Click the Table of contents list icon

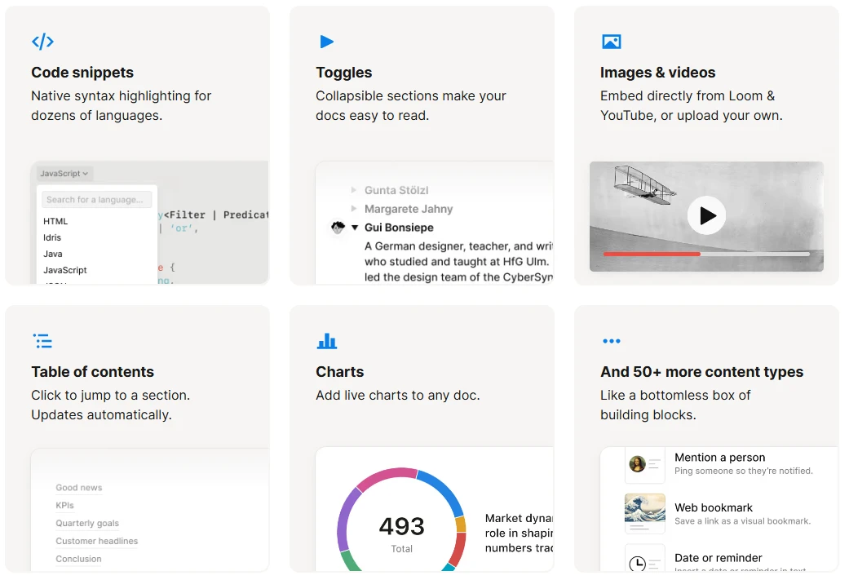(x=42, y=341)
